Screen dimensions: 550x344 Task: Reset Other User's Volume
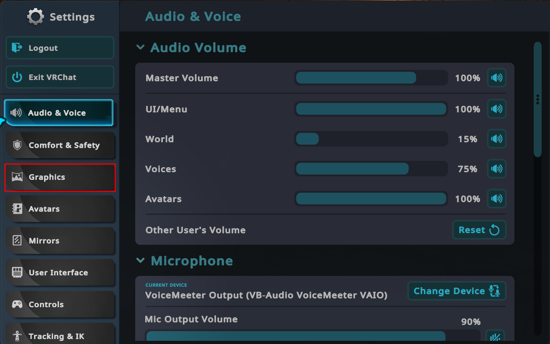pyautogui.click(x=479, y=230)
